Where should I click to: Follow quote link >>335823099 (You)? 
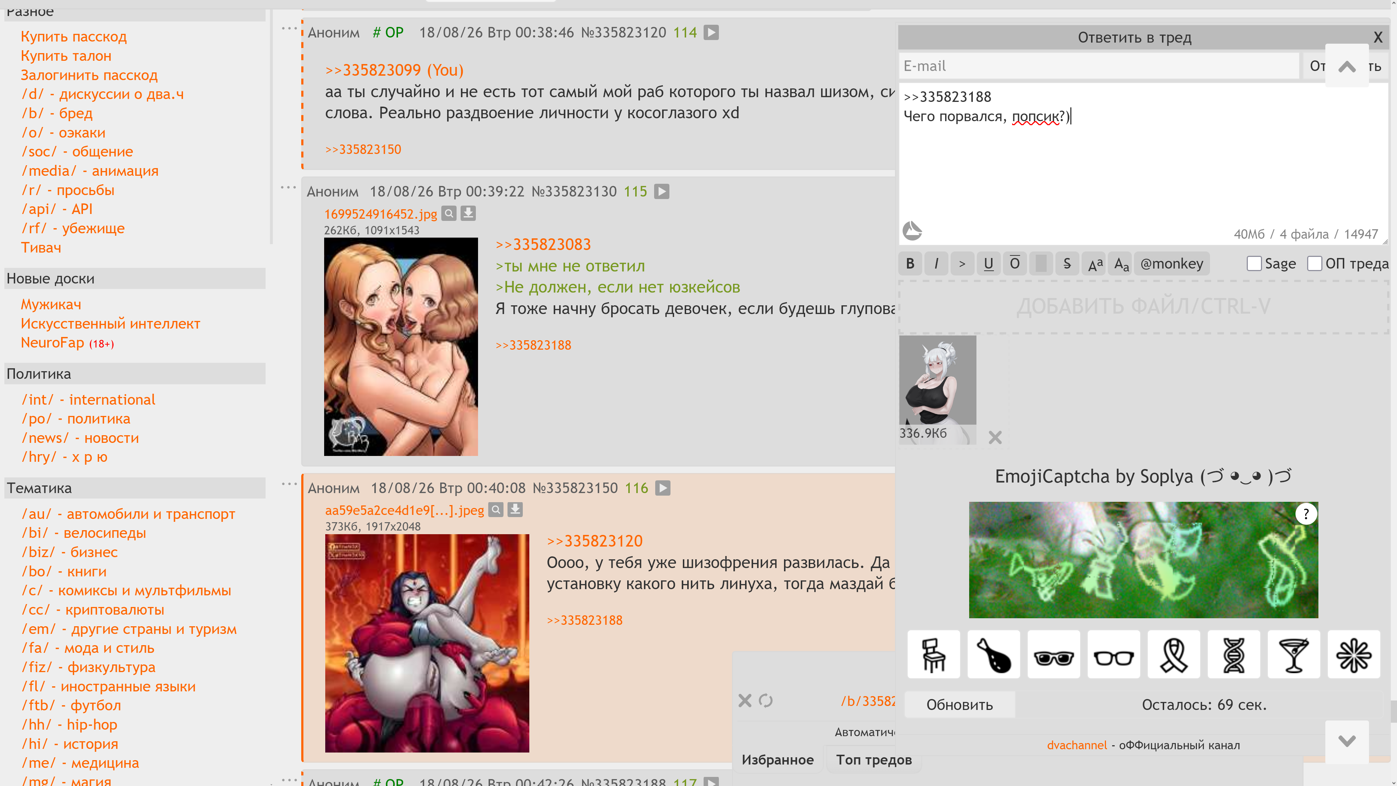point(394,70)
